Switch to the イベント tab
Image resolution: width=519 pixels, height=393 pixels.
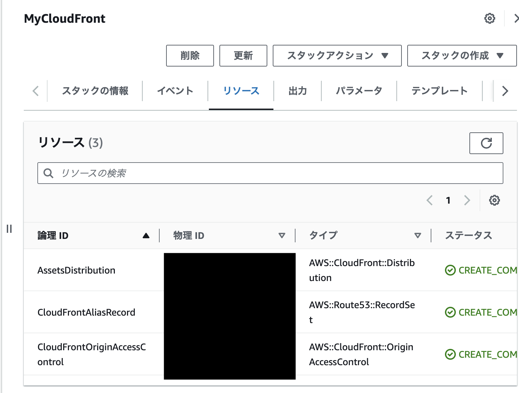tap(175, 91)
